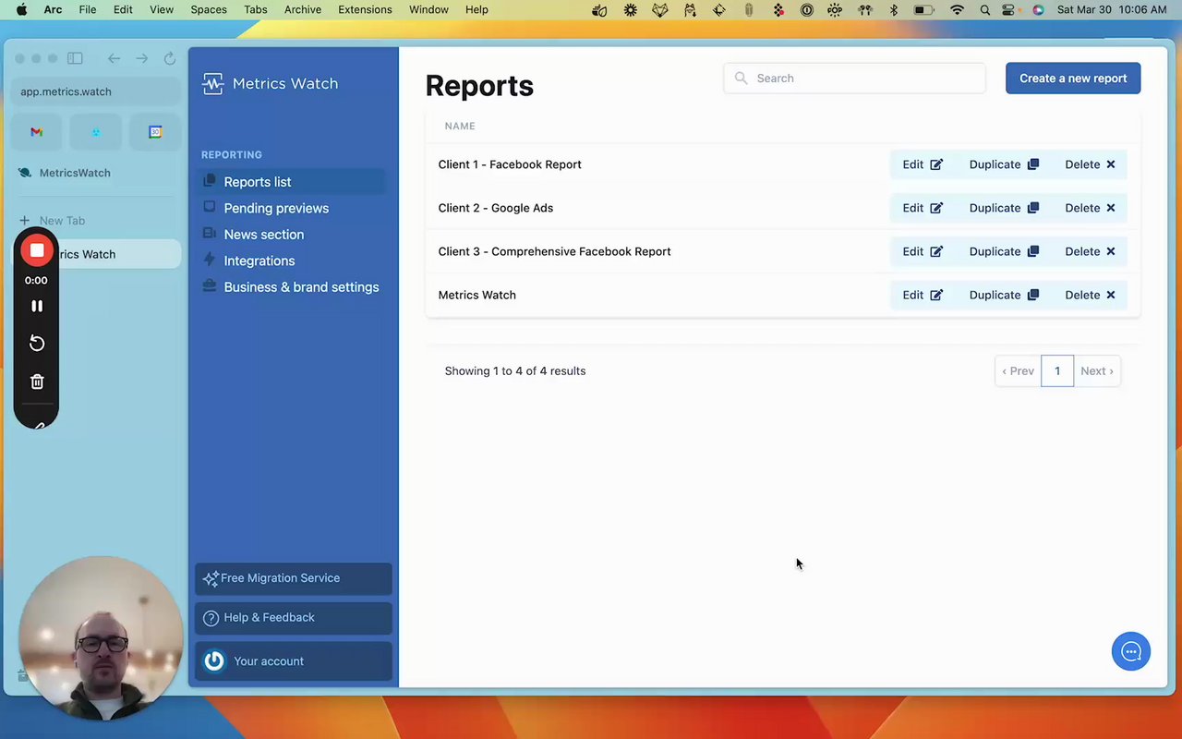Open the Spaces menu in menu bar
Viewport: 1182px width, 739px height.
tap(209, 10)
